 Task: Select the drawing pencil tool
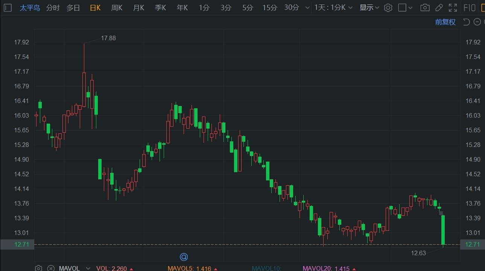pyautogui.click(x=439, y=8)
